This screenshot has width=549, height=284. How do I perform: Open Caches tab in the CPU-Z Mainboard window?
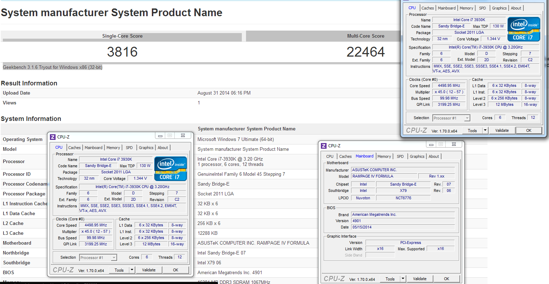(x=345, y=156)
